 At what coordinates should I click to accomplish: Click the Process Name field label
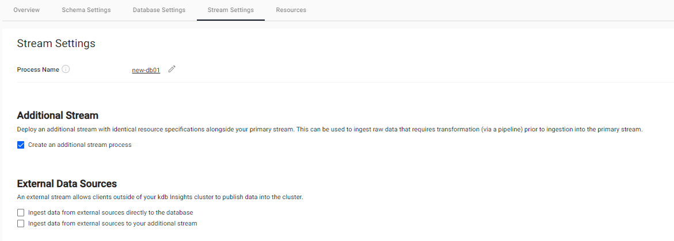38,70
